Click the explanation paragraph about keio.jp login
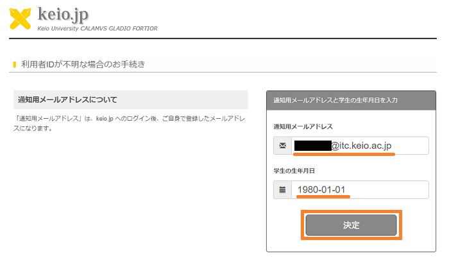This screenshot has width=449, height=267. click(x=128, y=124)
